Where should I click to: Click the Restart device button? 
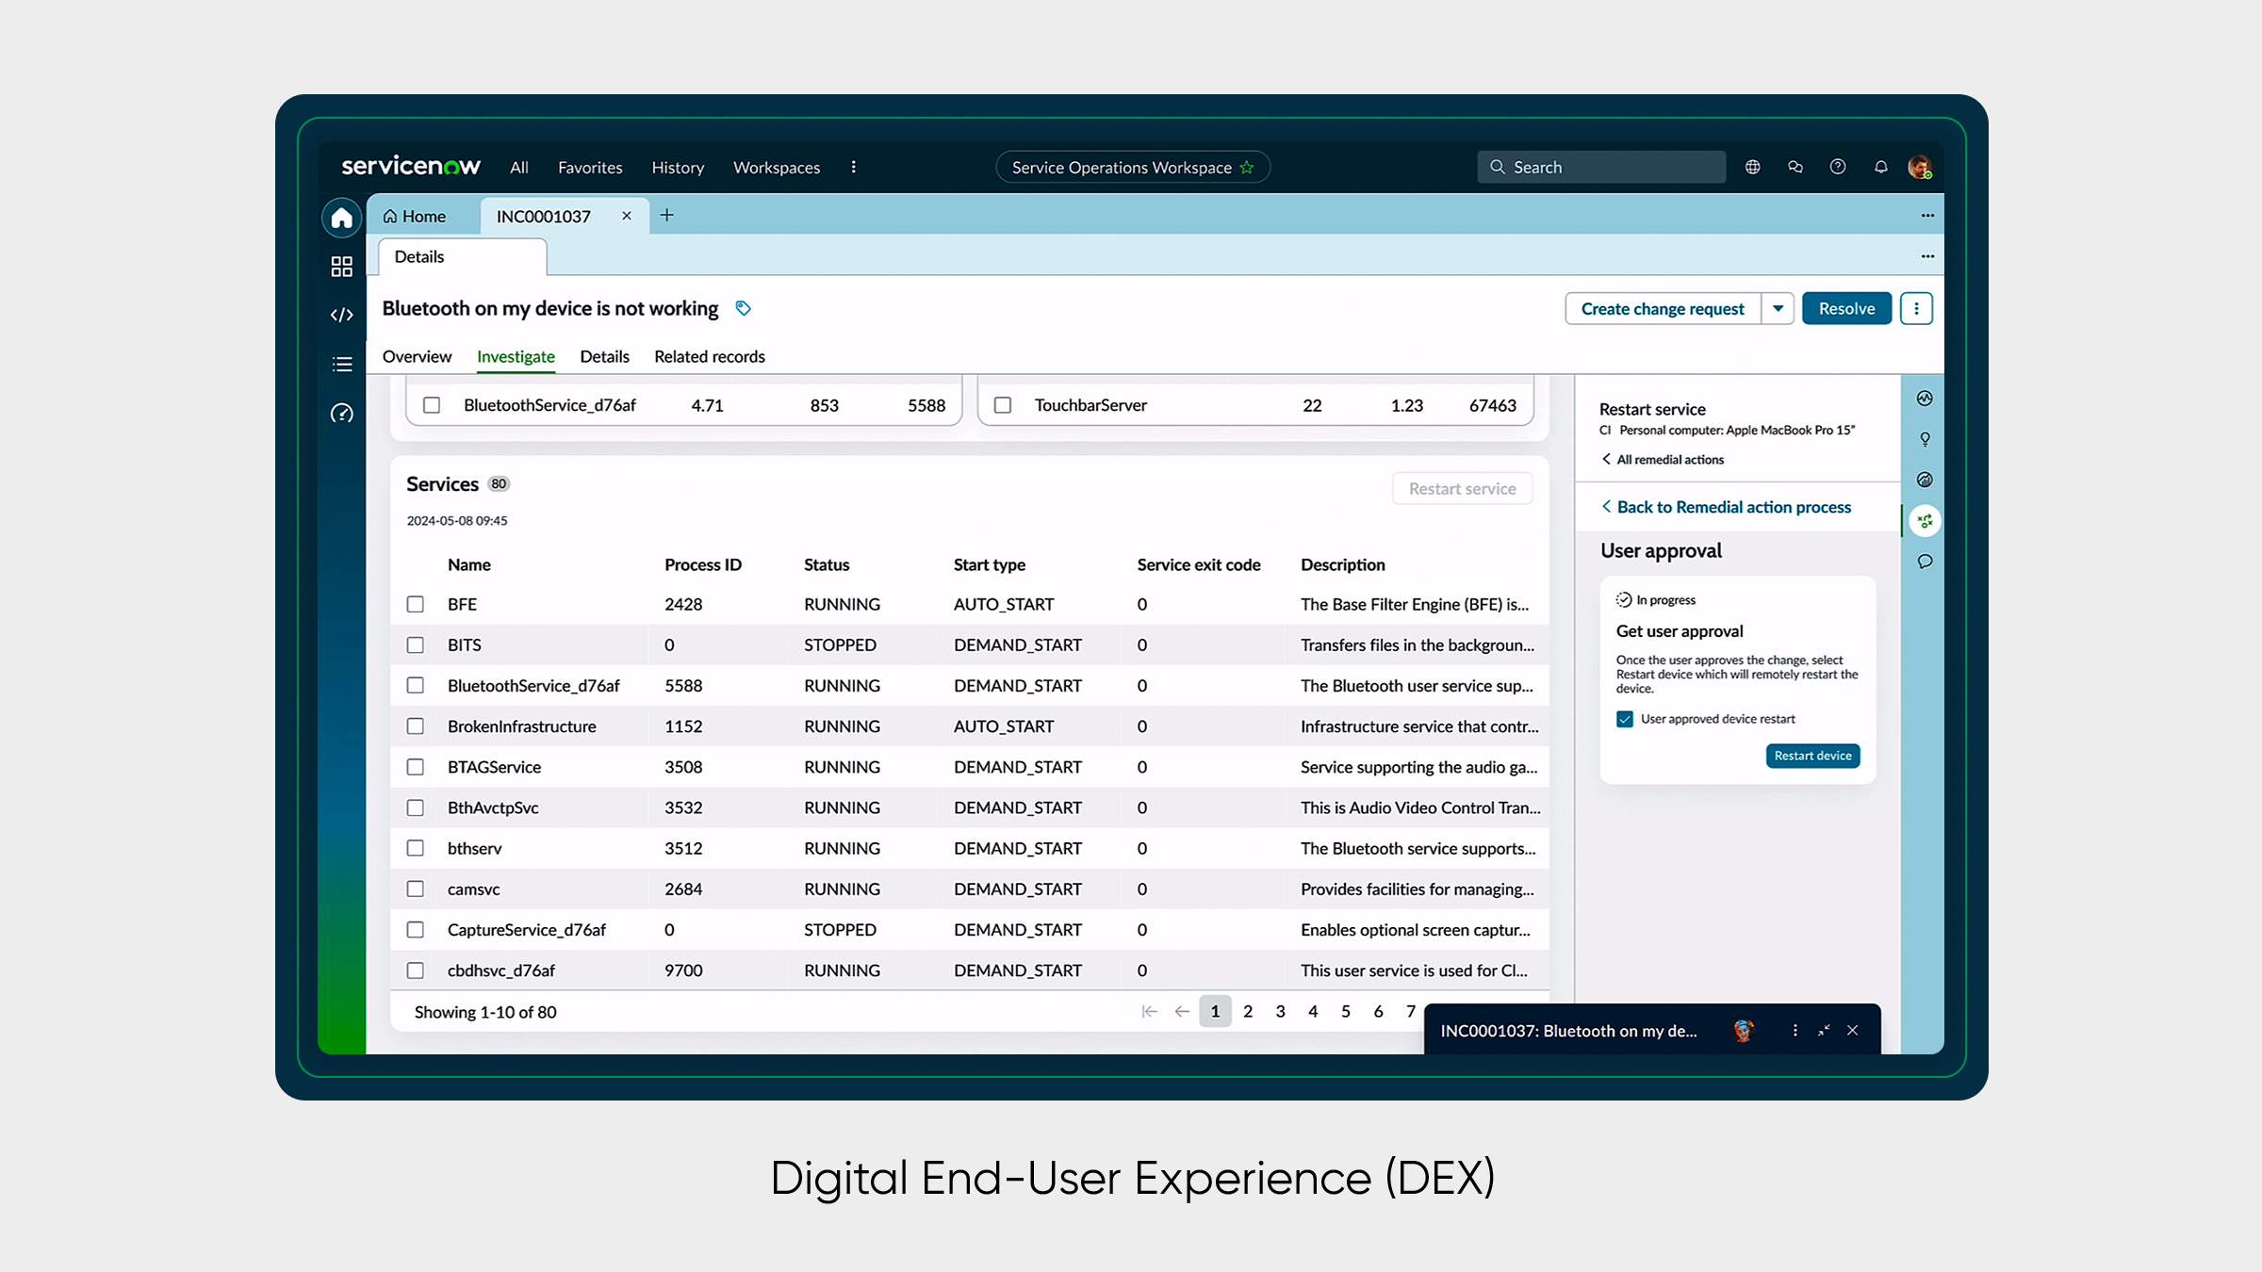pyautogui.click(x=1811, y=756)
